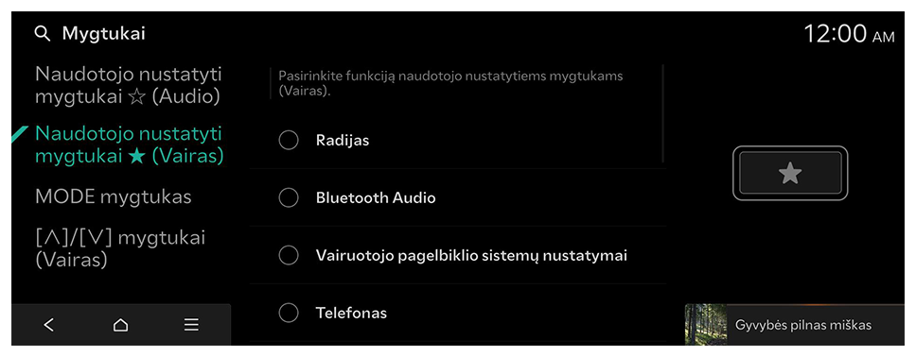916x357 pixels.
Task: Open Naudotojo nustatyti mygtukai (Vairas) menu
Action: pos(129,145)
